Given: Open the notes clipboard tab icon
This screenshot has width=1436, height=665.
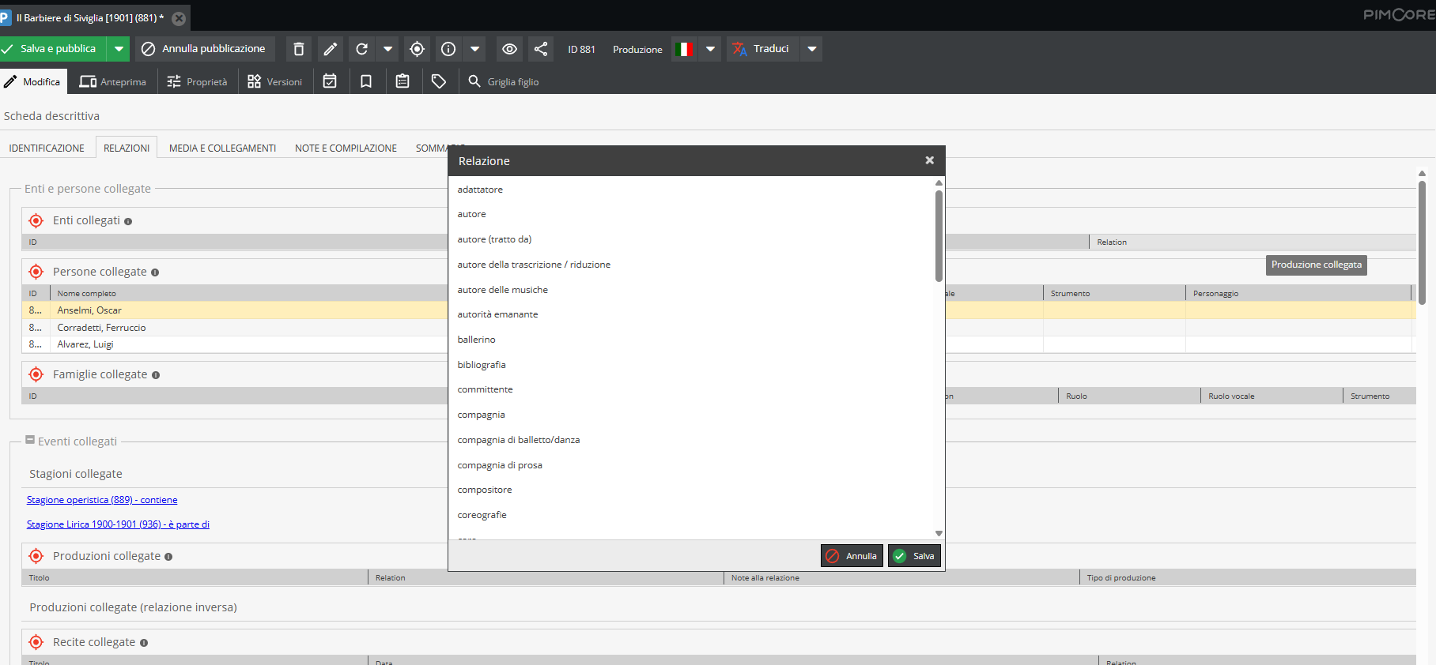Looking at the screenshot, I should tap(402, 81).
